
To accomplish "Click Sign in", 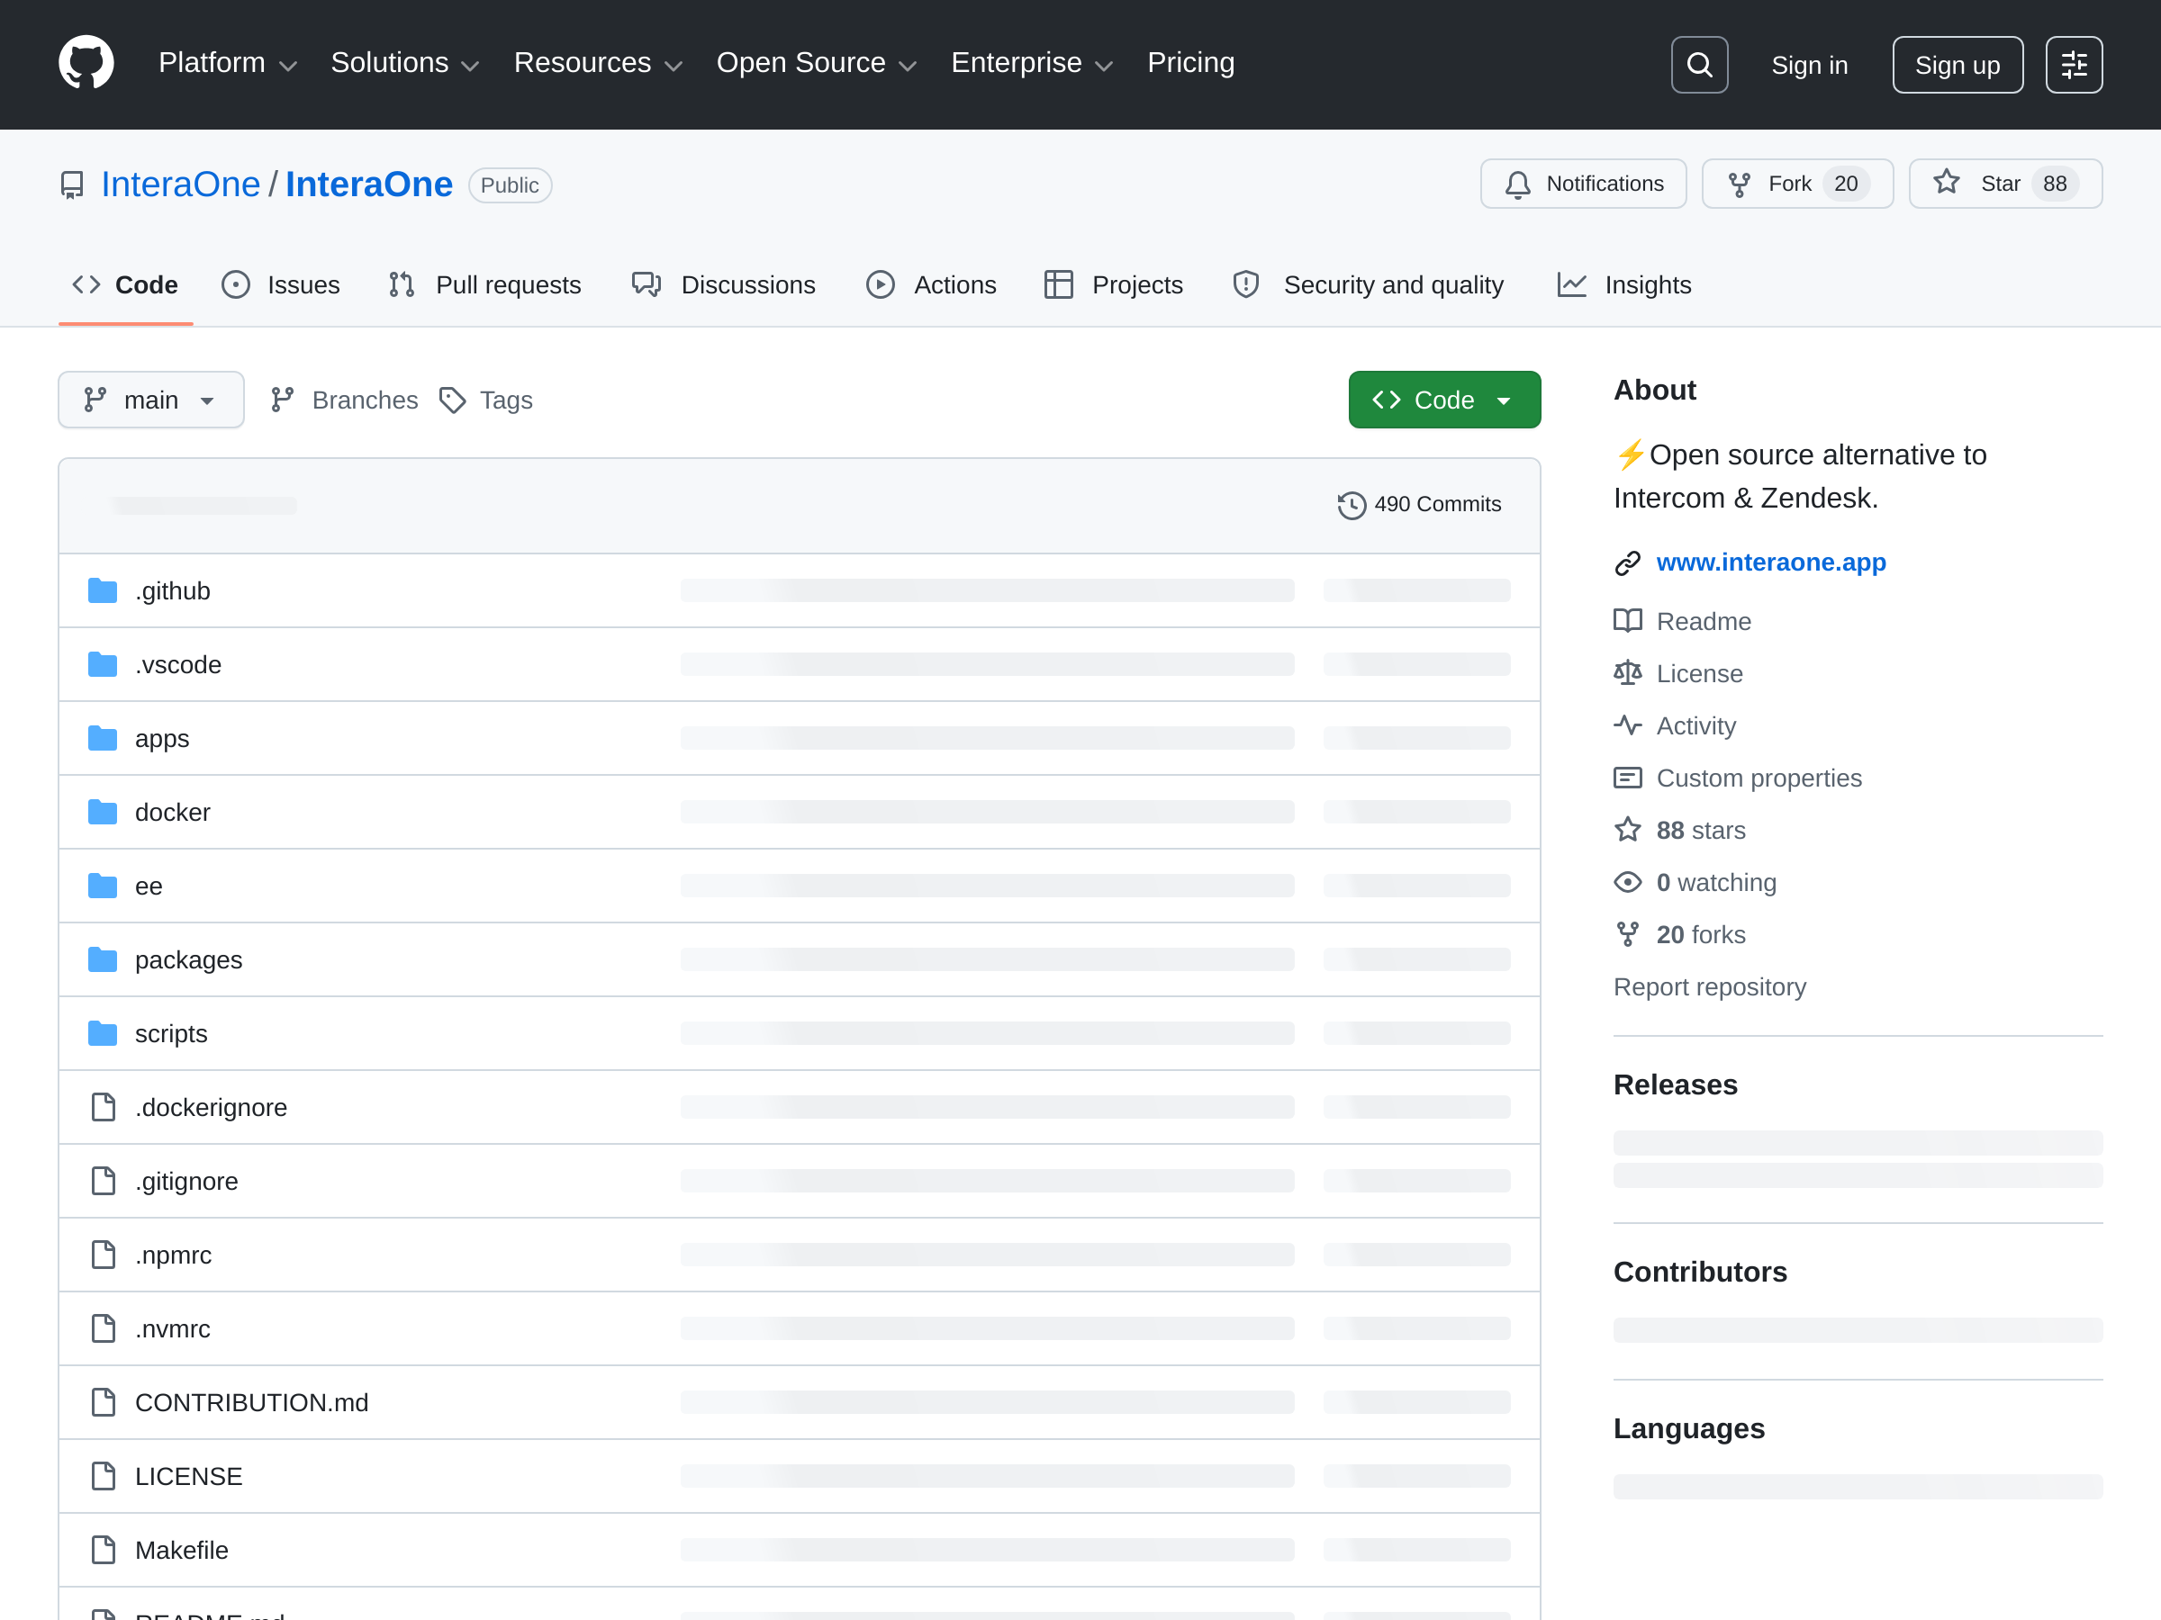I will coord(1809,65).
